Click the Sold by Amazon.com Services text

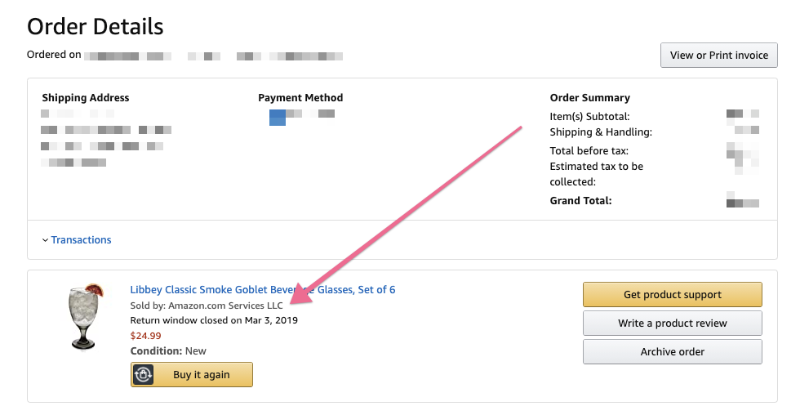pos(207,306)
